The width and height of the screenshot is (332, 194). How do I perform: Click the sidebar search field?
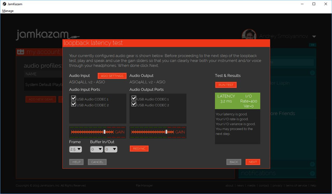point(291,62)
